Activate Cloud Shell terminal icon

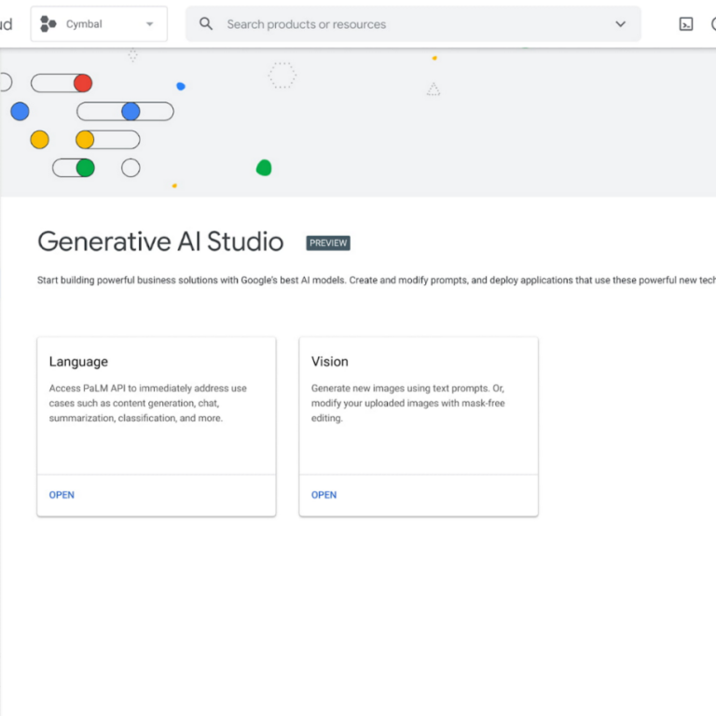[686, 24]
